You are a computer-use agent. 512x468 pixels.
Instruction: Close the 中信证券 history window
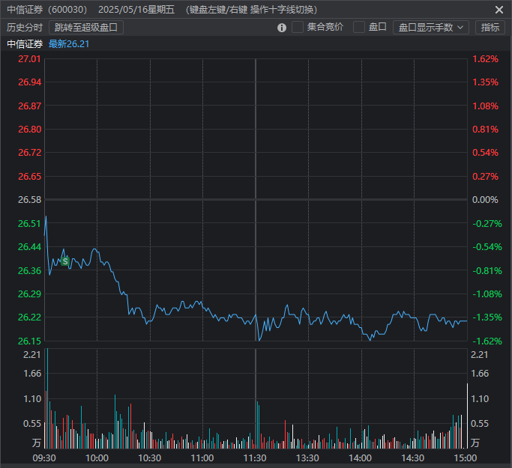(x=499, y=10)
